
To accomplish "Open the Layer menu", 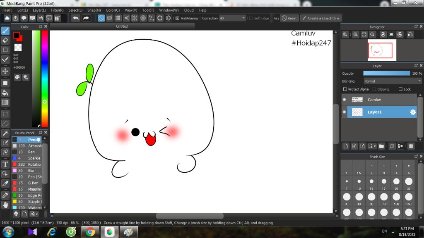I will pos(39,10).
